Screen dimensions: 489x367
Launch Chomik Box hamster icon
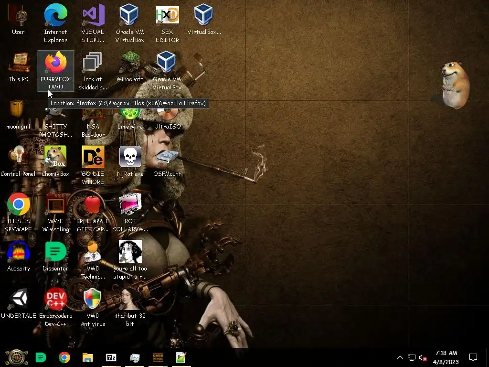[55, 162]
